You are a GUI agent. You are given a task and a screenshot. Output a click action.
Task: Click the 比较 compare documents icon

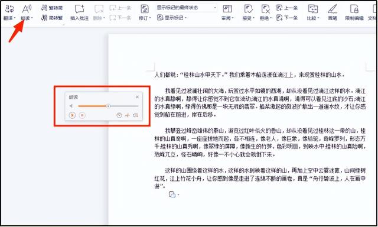[x=313, y=9]
